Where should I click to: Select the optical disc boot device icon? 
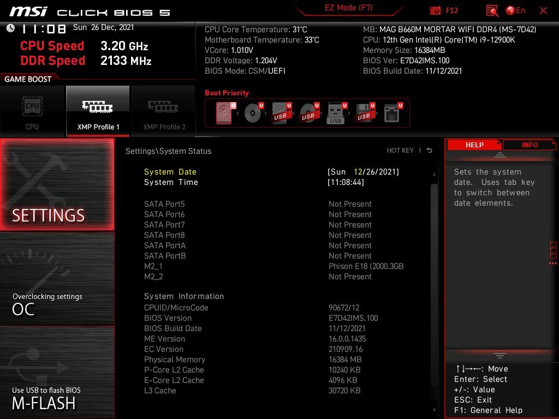click(x=253, y=113)
